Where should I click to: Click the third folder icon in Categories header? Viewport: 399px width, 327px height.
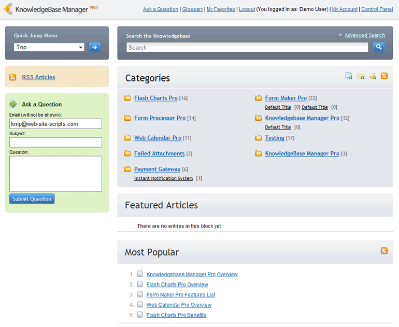pos(373,76)
